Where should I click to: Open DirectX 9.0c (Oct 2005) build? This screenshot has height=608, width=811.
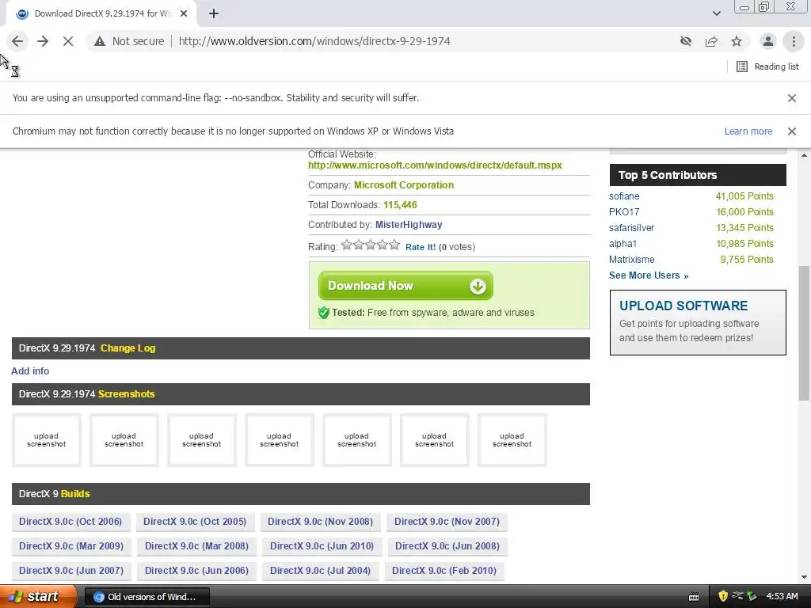click(195, 522)
